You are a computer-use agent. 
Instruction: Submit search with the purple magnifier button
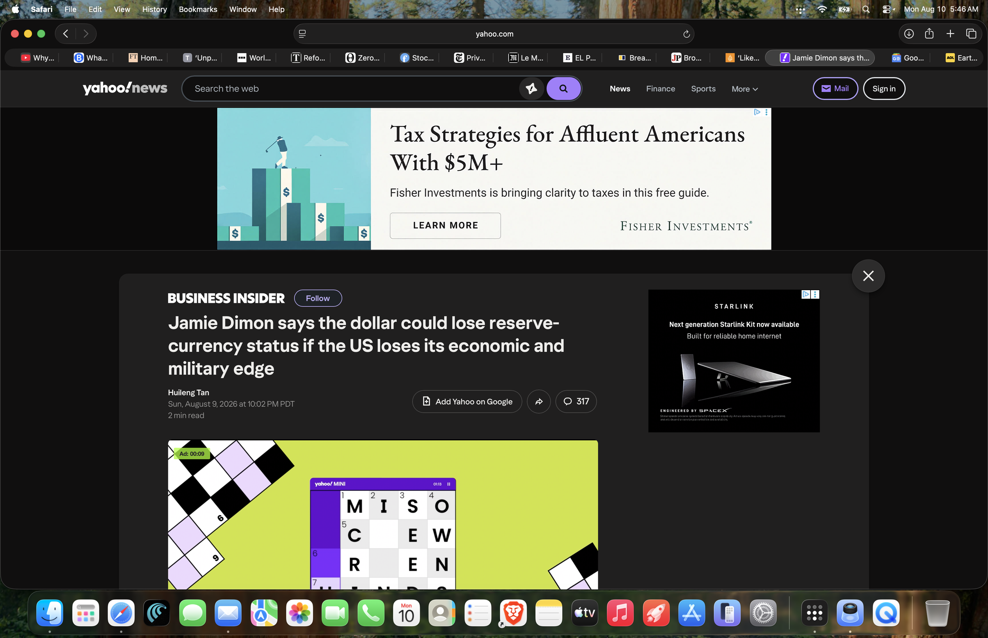[x=563, y=89]
